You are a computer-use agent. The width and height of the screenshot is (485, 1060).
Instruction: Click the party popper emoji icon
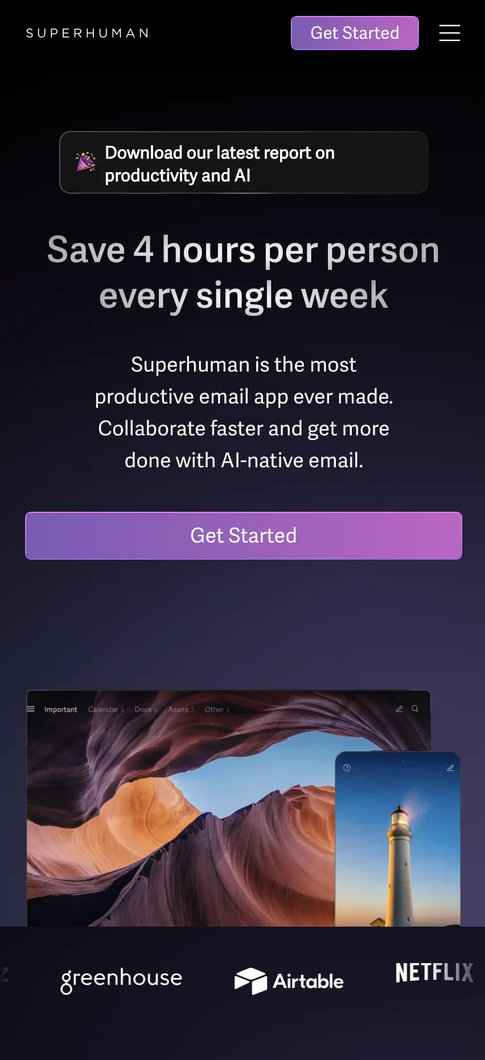pos(86,162)
